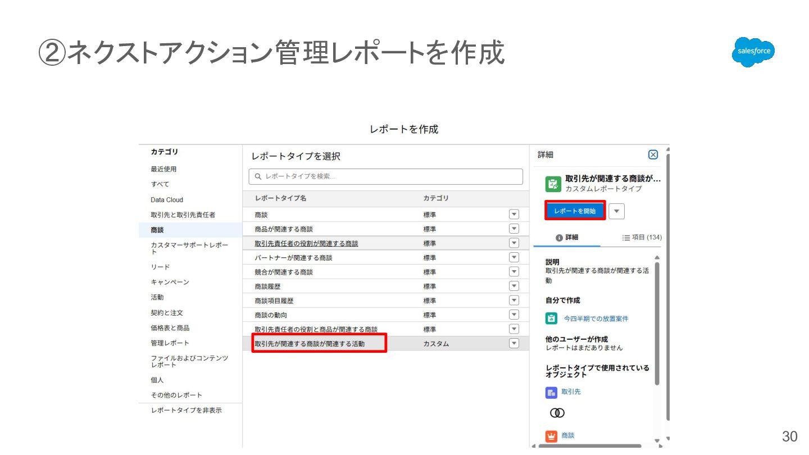
Task: Select 取引先責任者の役割と商品が関連する商談 report type
Action: tap(316, 329)
